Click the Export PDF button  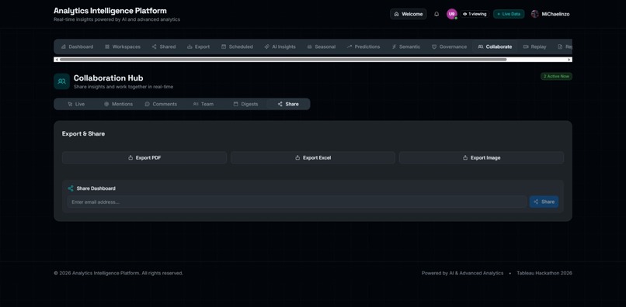click(x=144, y=158)
